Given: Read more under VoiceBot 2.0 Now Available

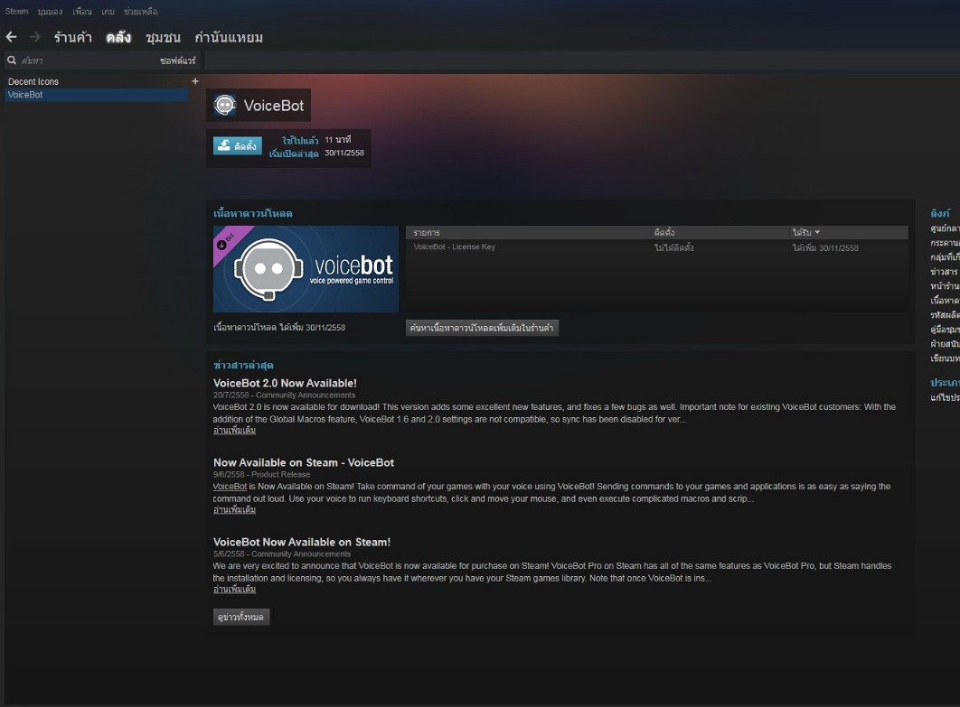Looking at the screenshot, I should pyautogui.click(x=234, y=431).
